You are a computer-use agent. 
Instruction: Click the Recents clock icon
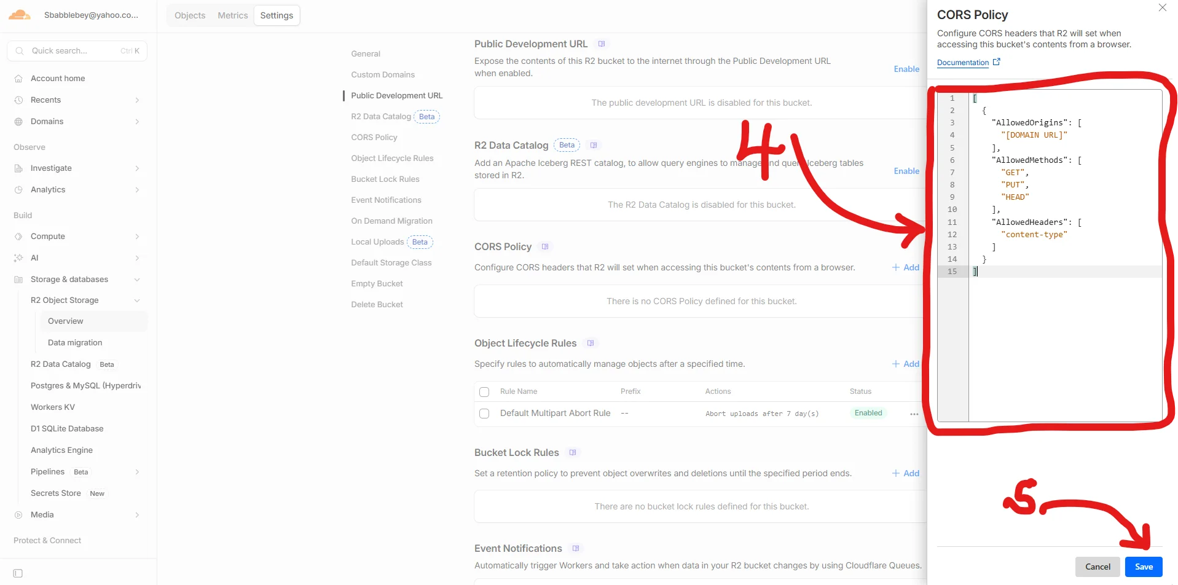[18, 100]
